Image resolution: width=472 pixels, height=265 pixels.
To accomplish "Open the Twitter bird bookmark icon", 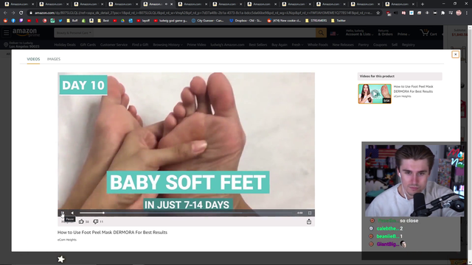I will click(x=60, y=21).
